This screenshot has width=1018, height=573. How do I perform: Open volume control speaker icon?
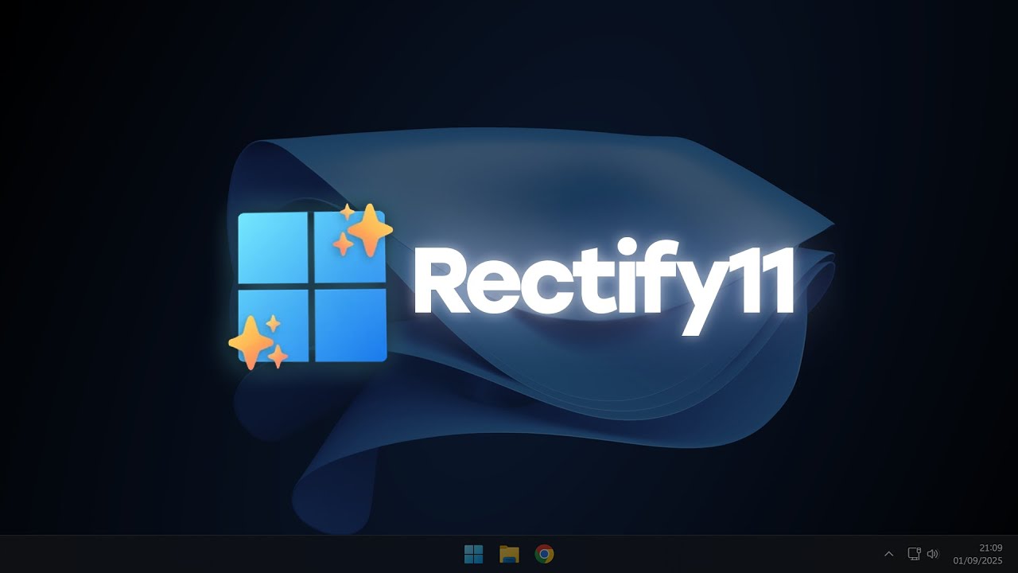[933, 554]
